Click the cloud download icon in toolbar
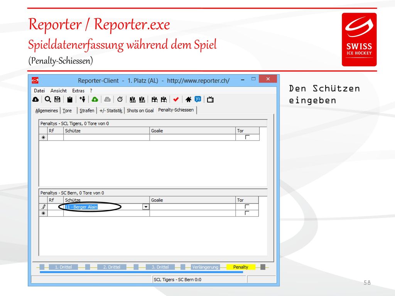The image size is (395, 296). click(35, 99)
